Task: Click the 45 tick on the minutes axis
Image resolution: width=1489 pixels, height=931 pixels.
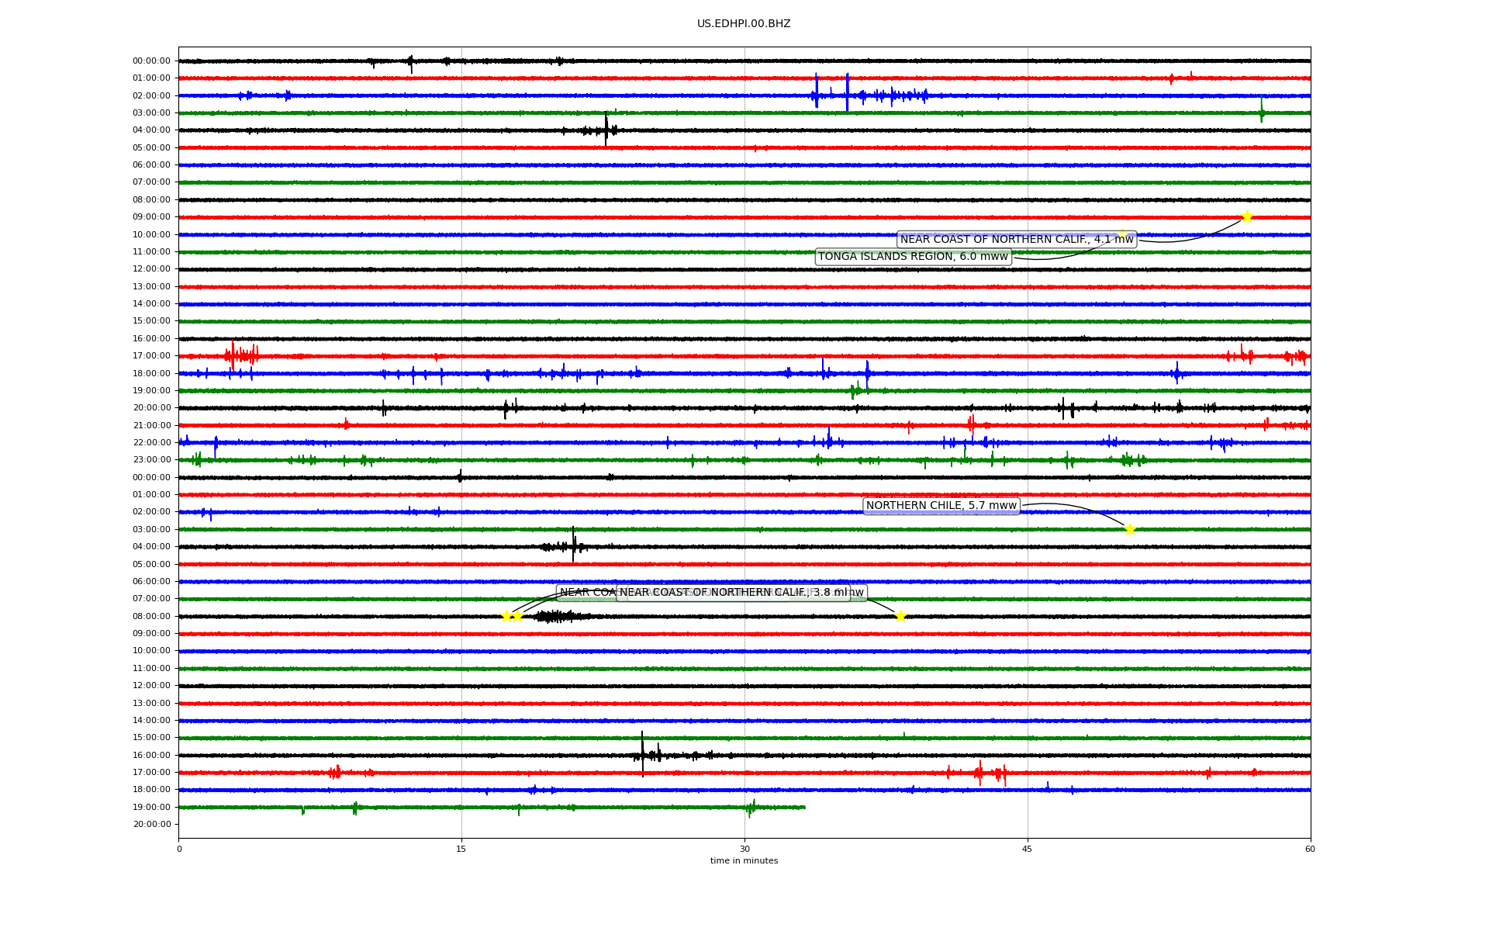Action: click(x=1028, y=849)
